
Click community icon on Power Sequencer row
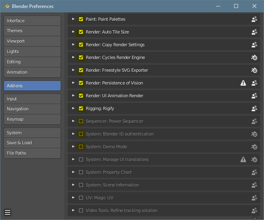254,122
